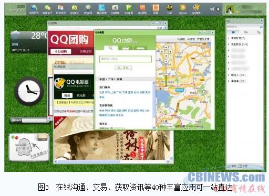269x196 pixels.
Task: Click the horizontal scrollbar below the movie poster
Action: pyautogui.click(x=112, y=162)
